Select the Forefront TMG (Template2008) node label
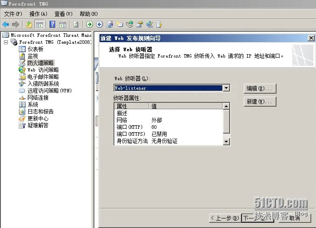 click(56, 42)
